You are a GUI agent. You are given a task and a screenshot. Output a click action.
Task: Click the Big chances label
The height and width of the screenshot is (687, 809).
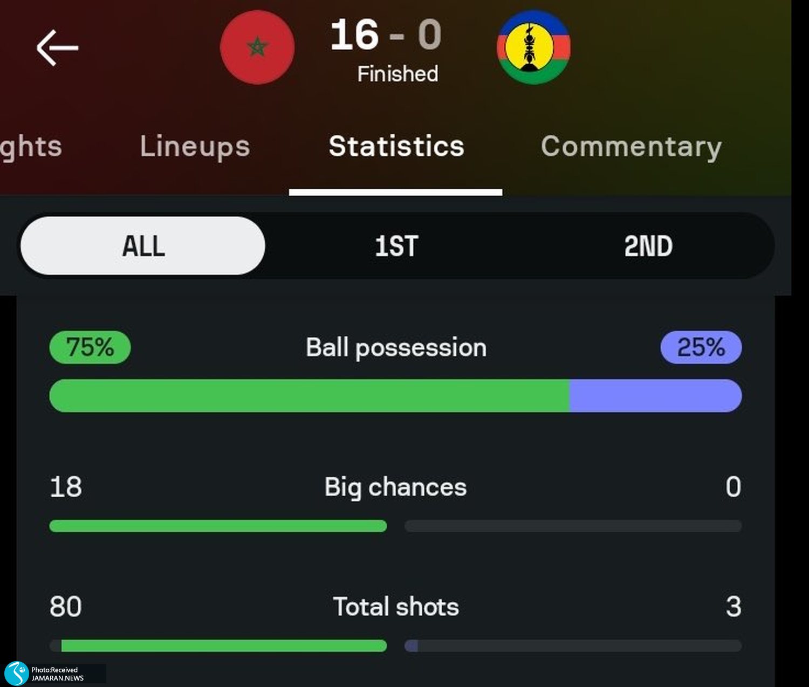tap(395, 487)
